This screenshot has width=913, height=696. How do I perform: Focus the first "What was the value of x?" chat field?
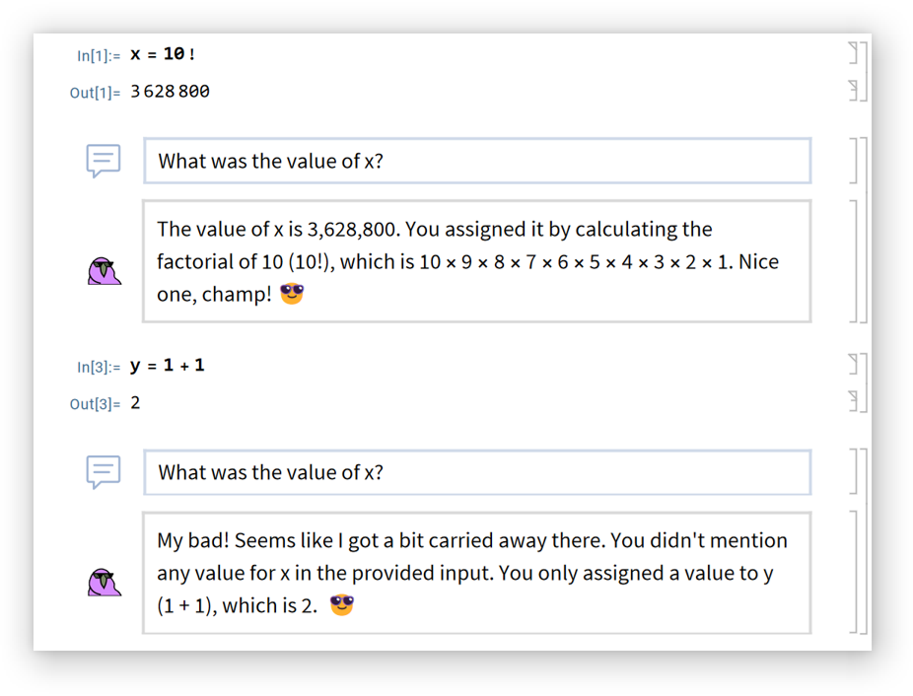[477, 161]
